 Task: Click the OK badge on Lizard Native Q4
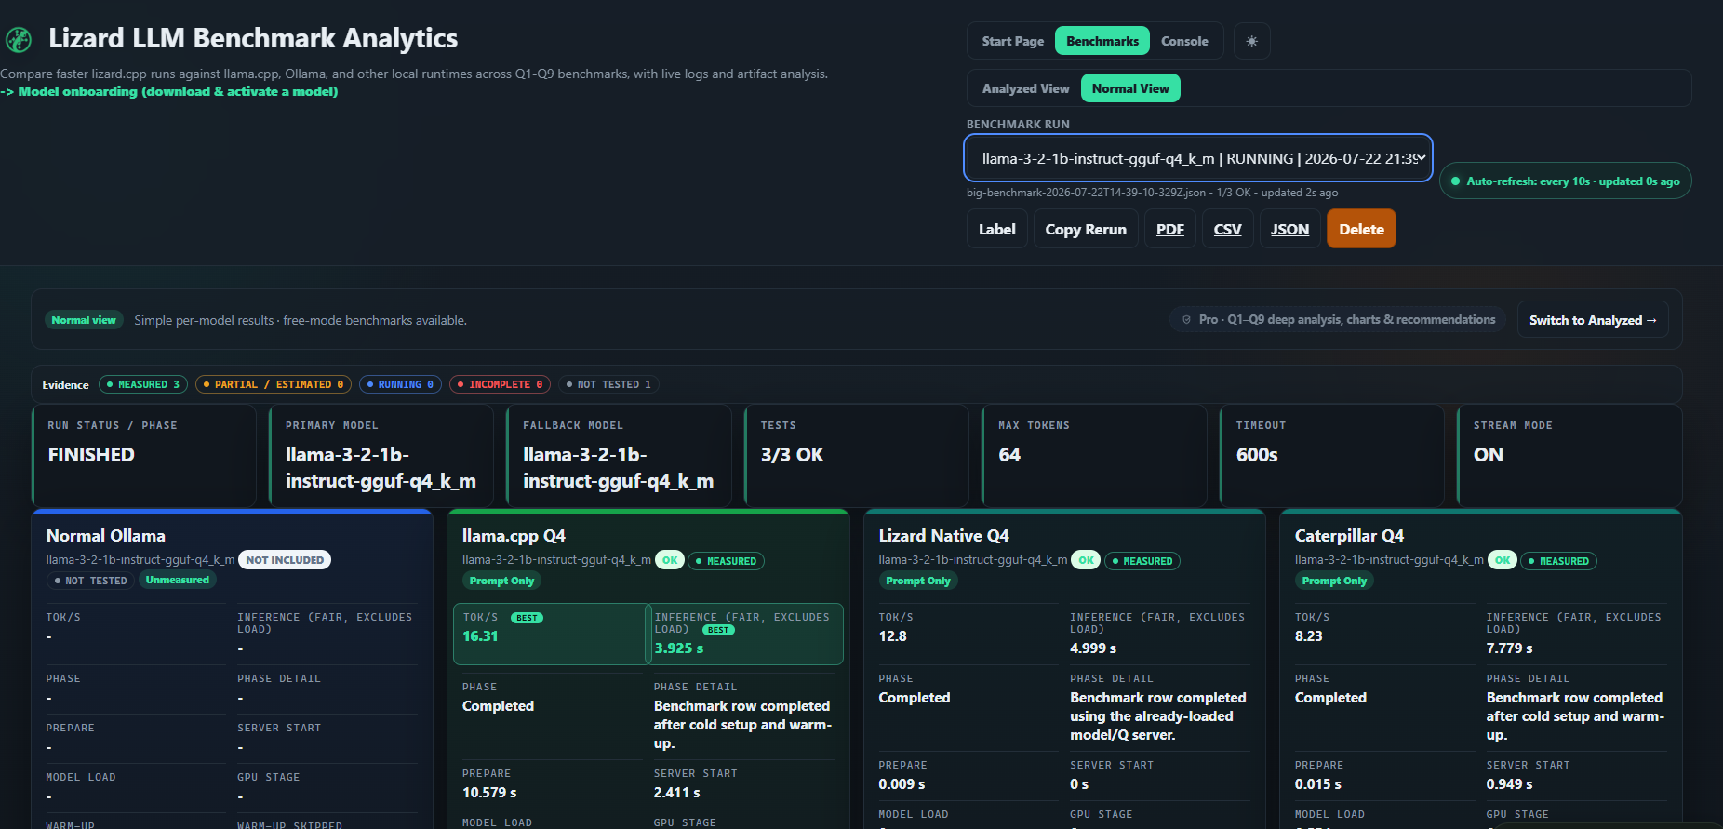(1086, 560)
